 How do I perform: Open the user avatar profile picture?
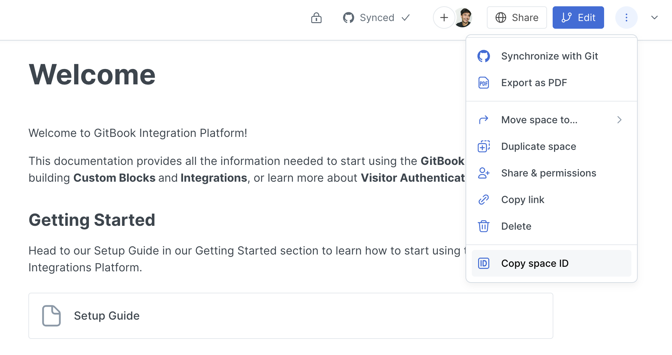tap(464, 18)
